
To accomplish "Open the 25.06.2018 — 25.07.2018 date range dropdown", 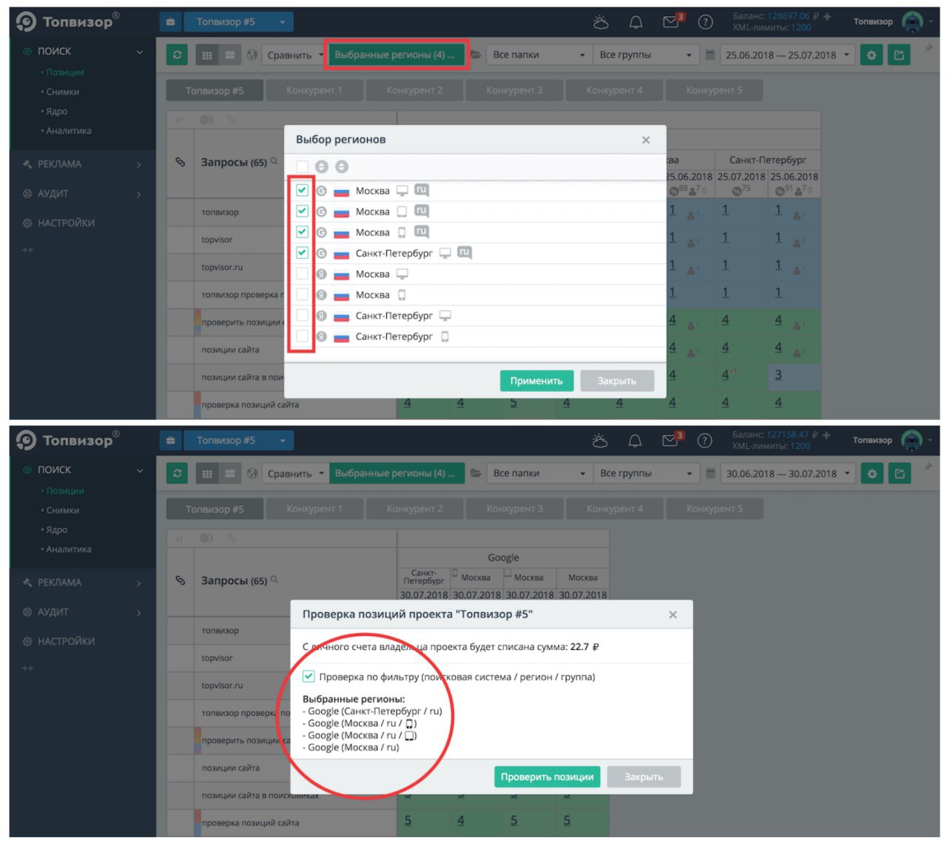I will 787,55.
